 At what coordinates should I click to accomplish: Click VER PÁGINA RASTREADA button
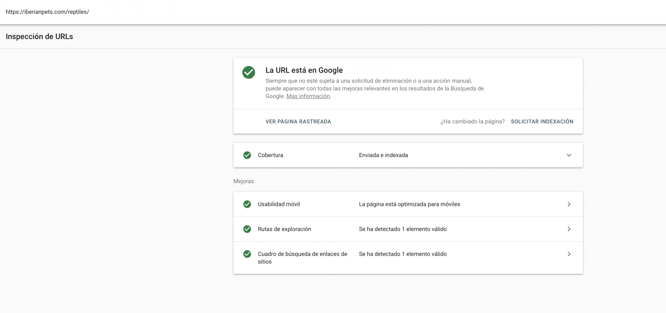298,121
